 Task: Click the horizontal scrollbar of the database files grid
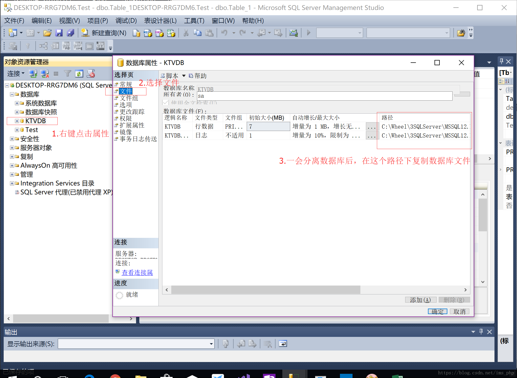click(266, 290)
